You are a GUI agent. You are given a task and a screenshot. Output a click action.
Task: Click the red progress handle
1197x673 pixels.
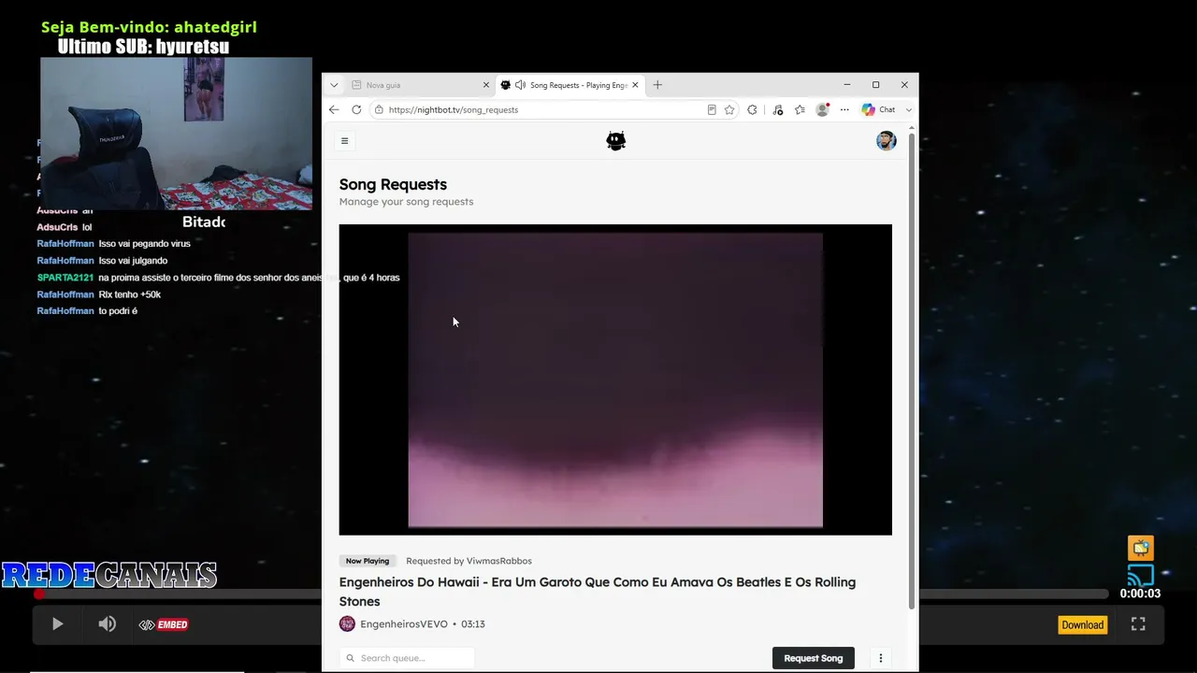tap(39, 594)
